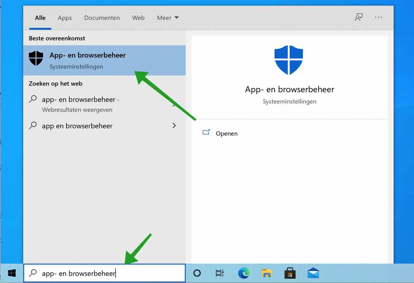Switch to the Apps tab
This screenshot has width=414, height=283.
pos(65,18)
